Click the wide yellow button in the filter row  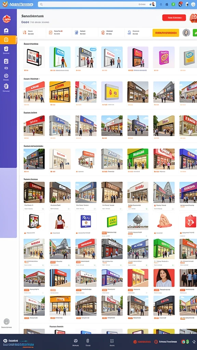click(x=166, y=33)
